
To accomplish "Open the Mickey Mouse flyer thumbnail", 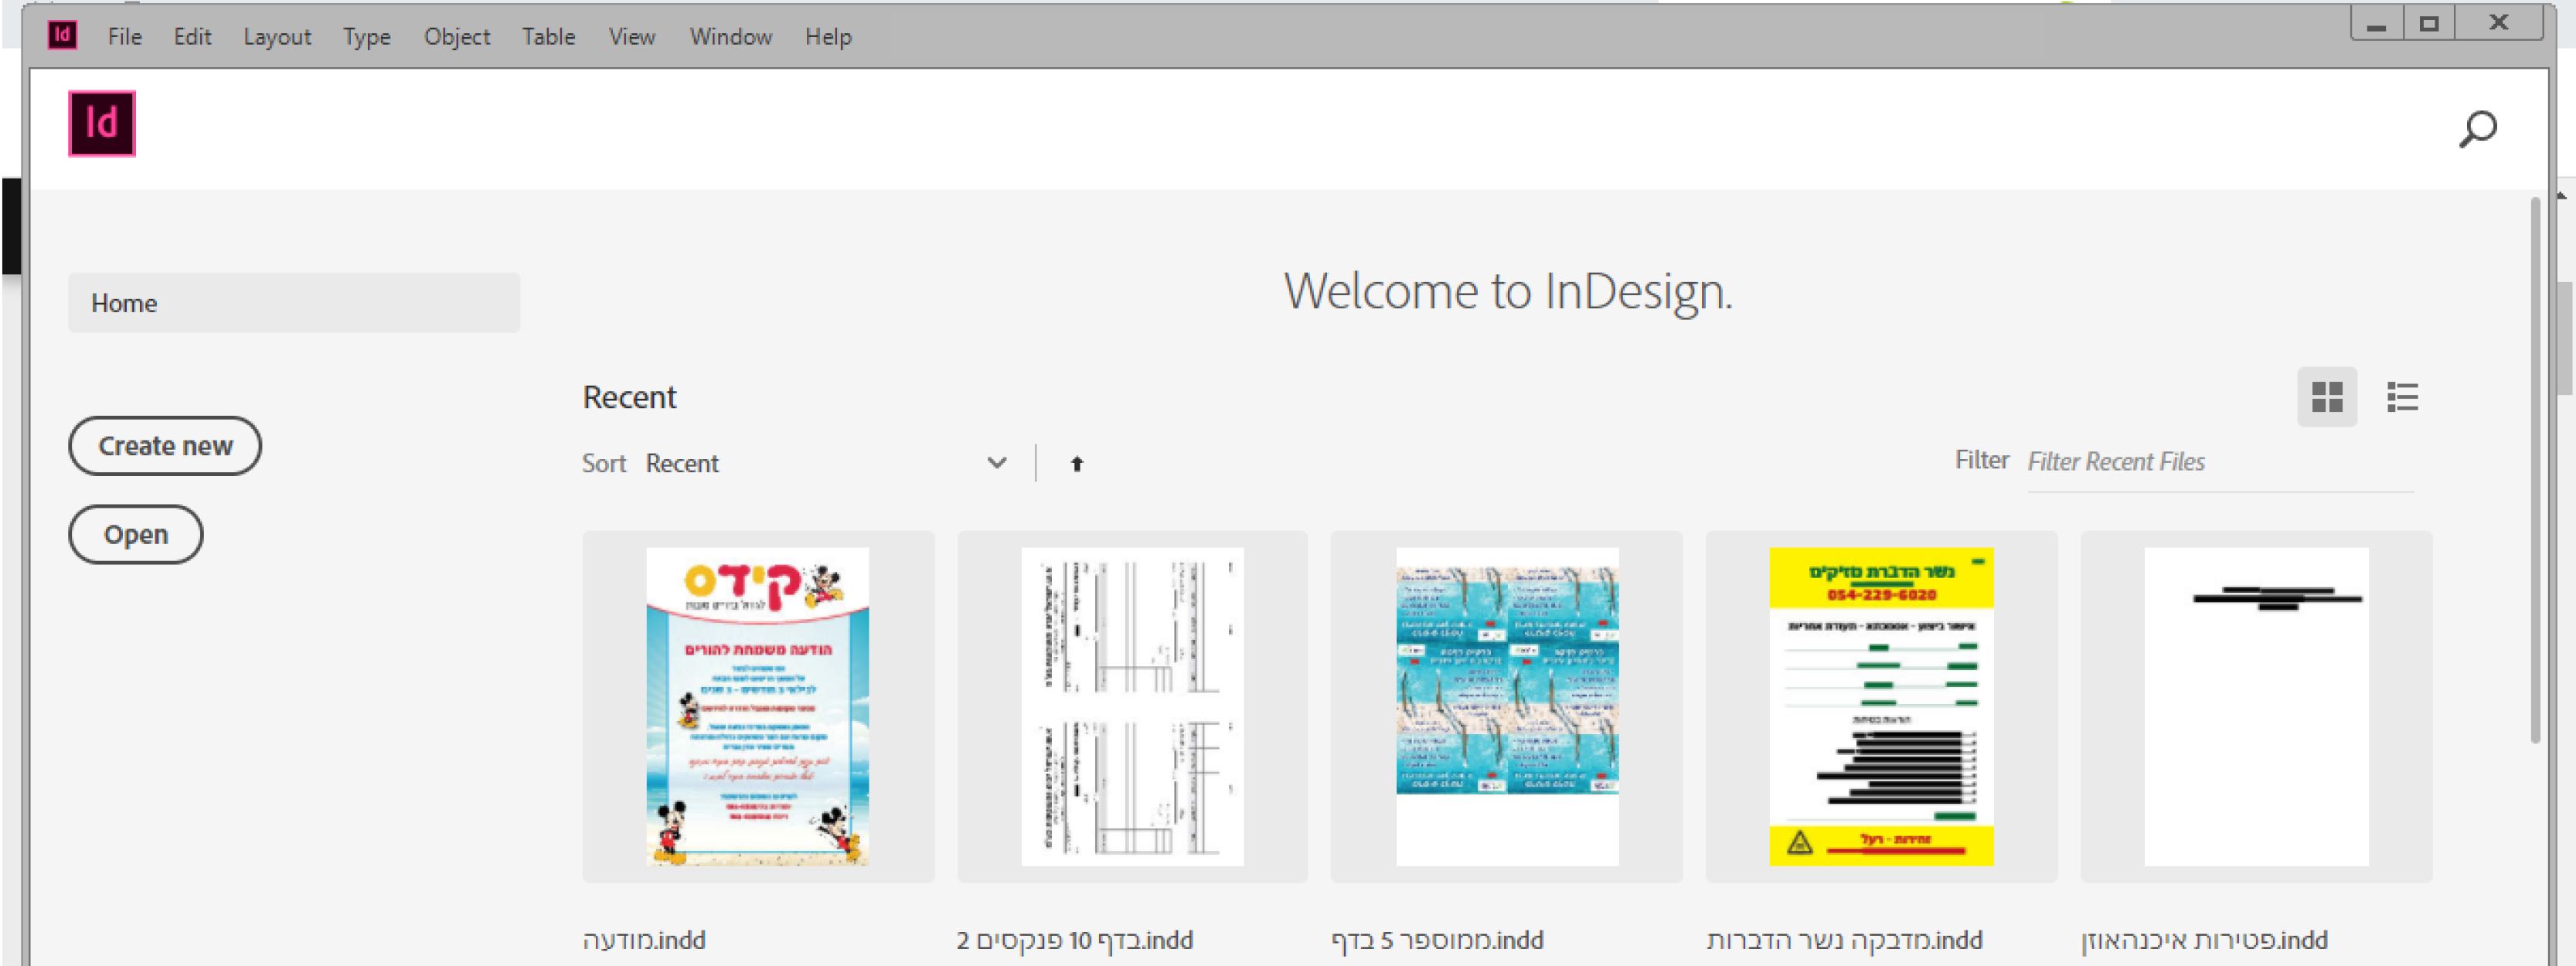I will [757, 706].
